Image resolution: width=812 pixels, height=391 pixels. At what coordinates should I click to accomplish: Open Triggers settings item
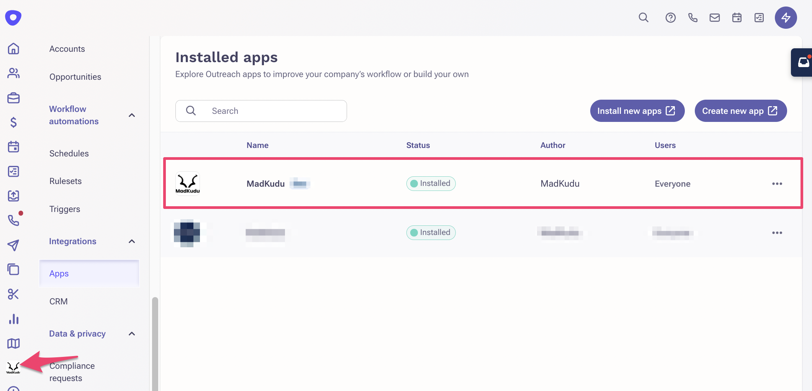[x=65, y=209]
